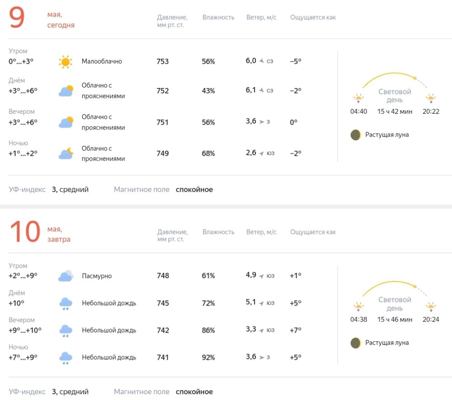452x400 pixels.
Task: Click the humidity value 92%
Action: coord(208,358)
